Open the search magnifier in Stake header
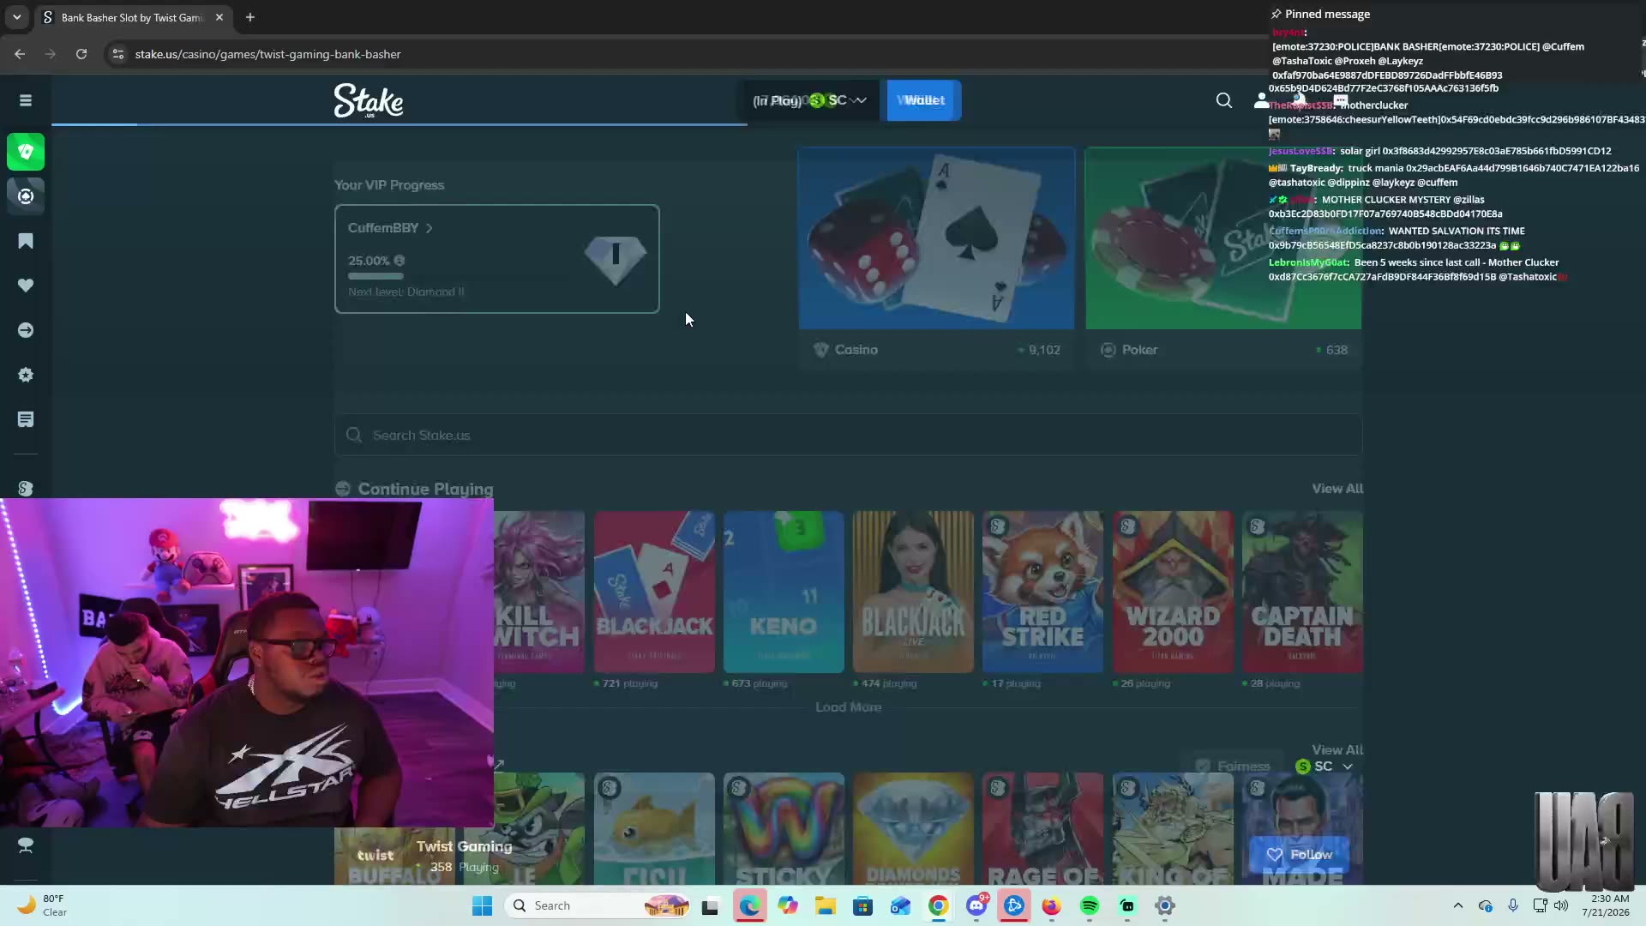Screen dimensions: 1646x926 pos(1224,100)
